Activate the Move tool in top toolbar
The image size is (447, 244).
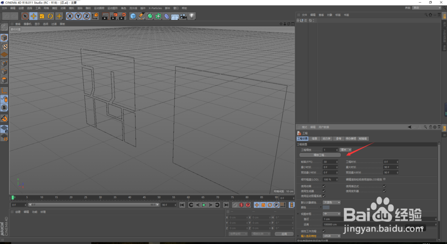click(34, 16)
